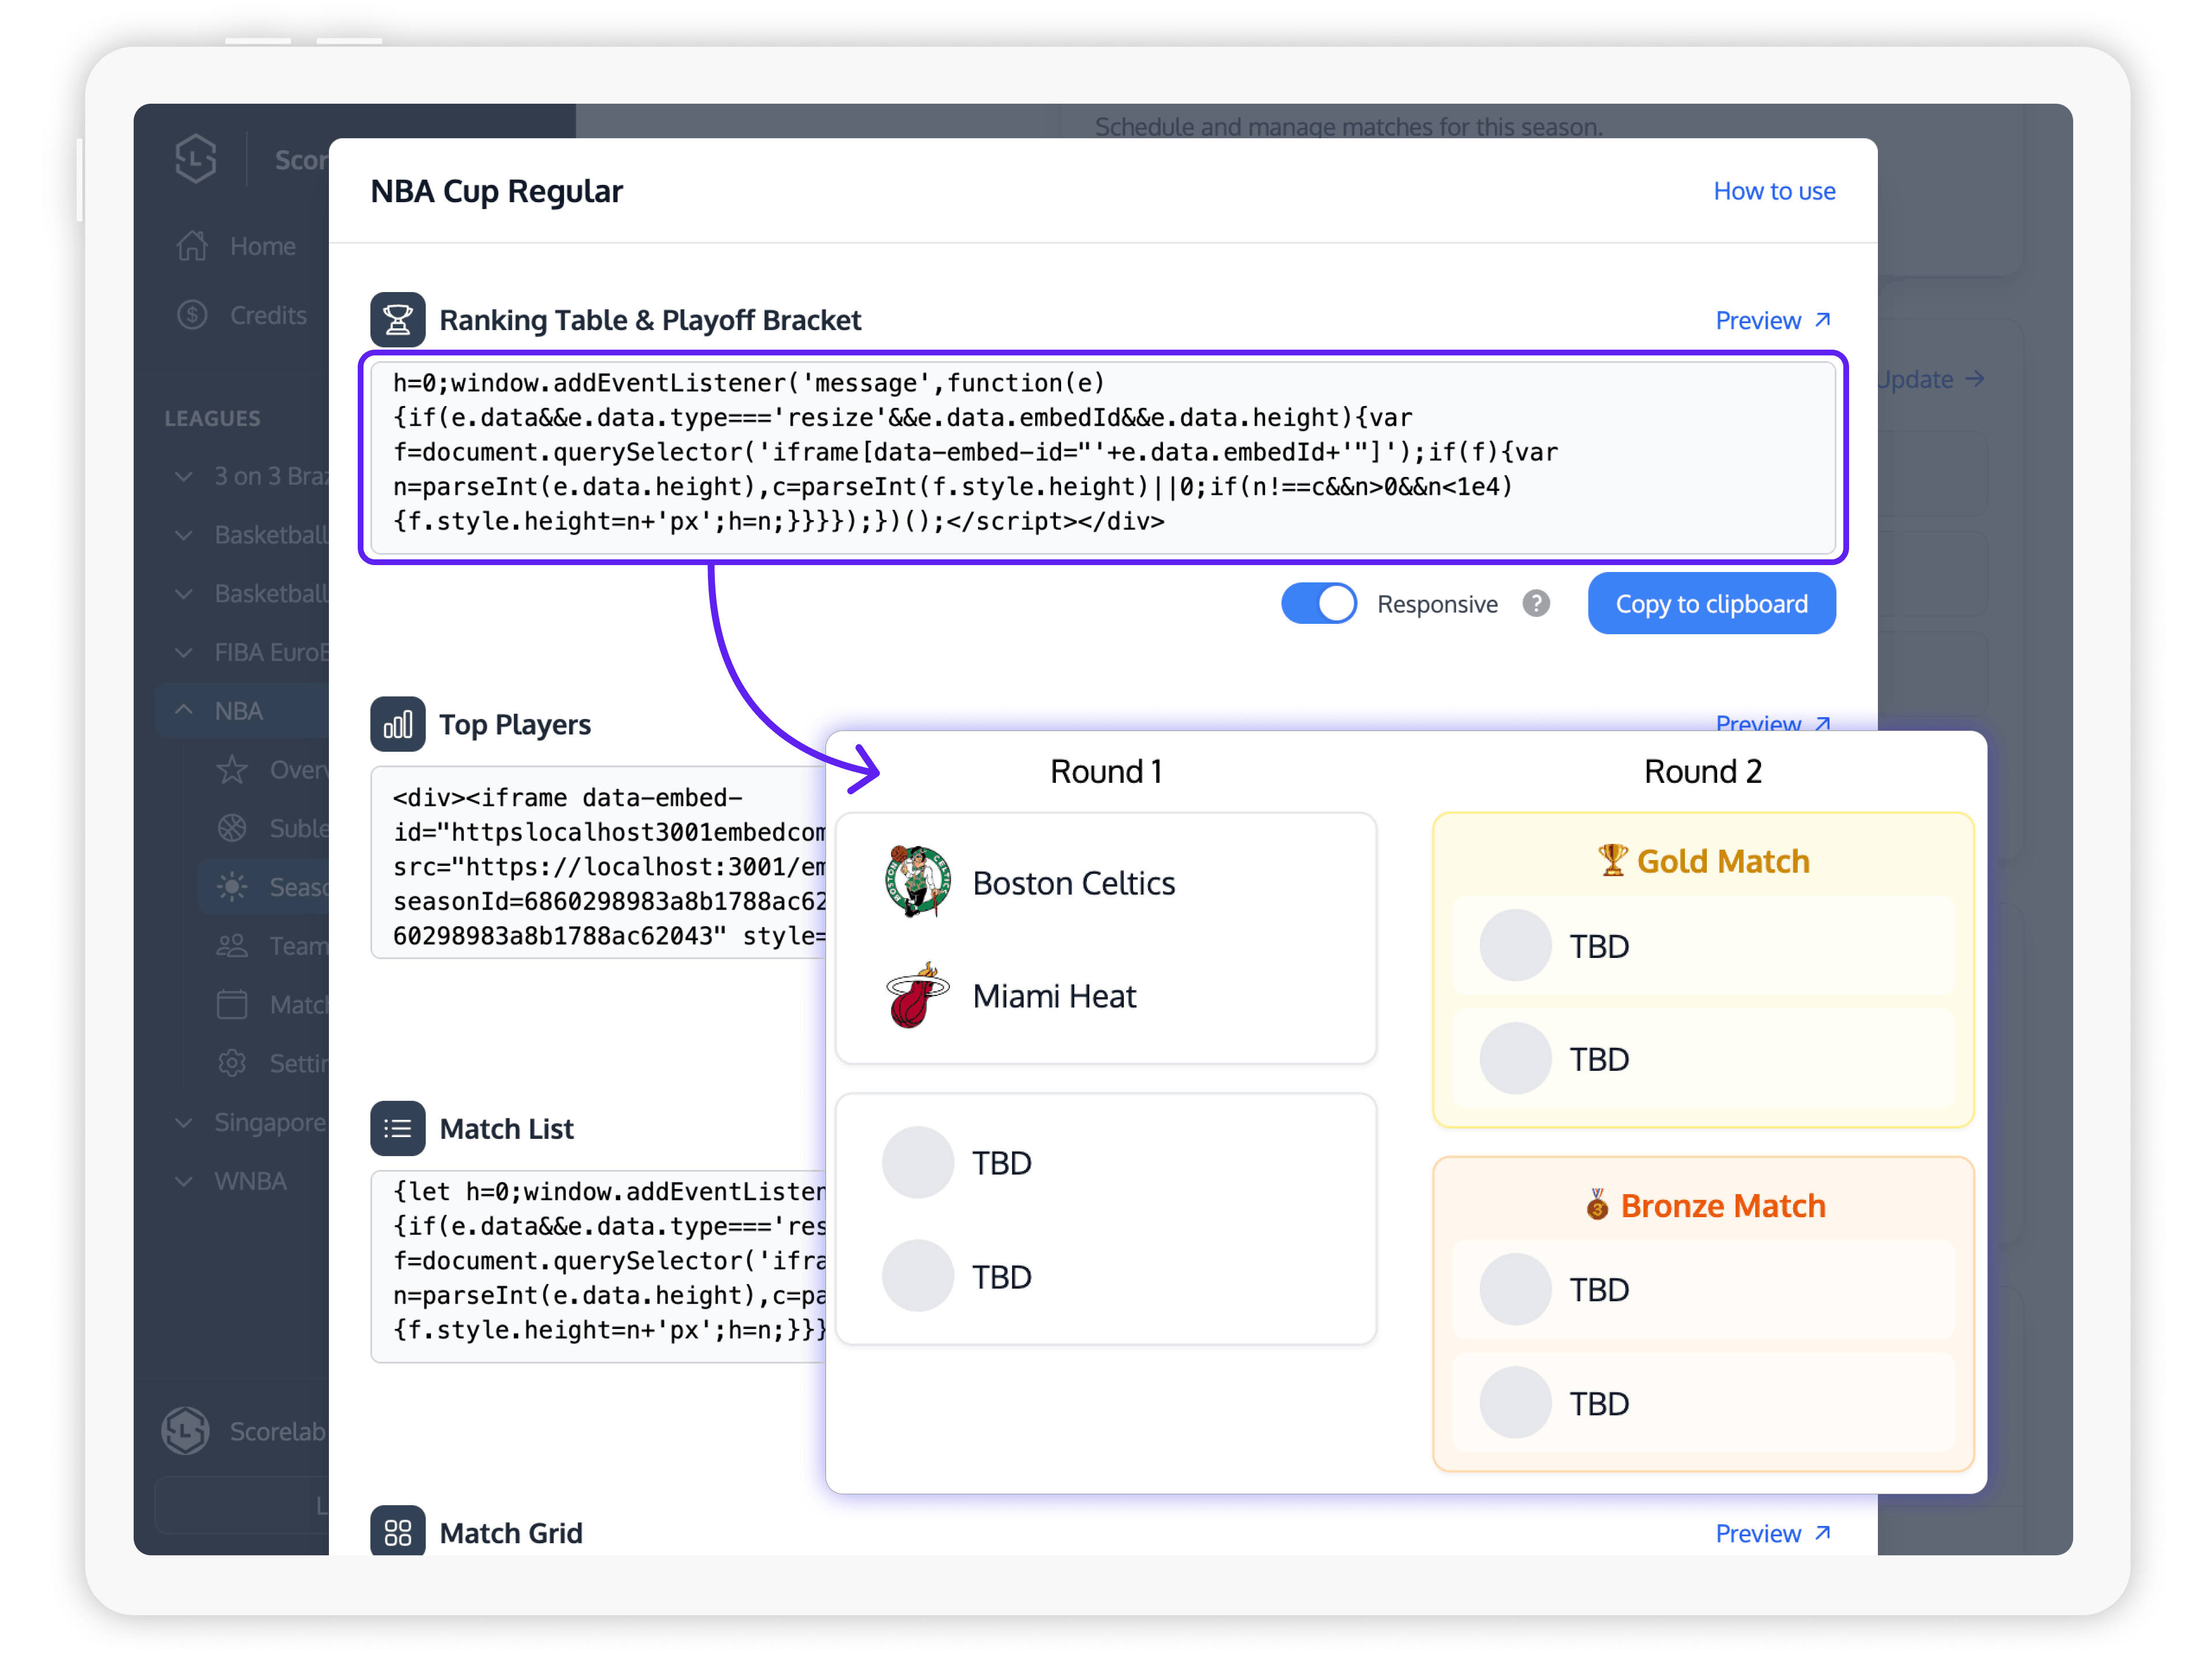
Task: Click the bar chart icon beside Top Players
Action: (398, 724)
